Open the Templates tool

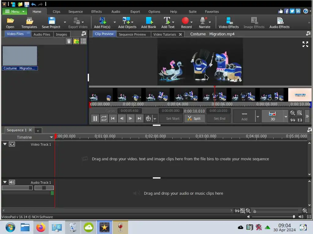(x=29, y=23)
